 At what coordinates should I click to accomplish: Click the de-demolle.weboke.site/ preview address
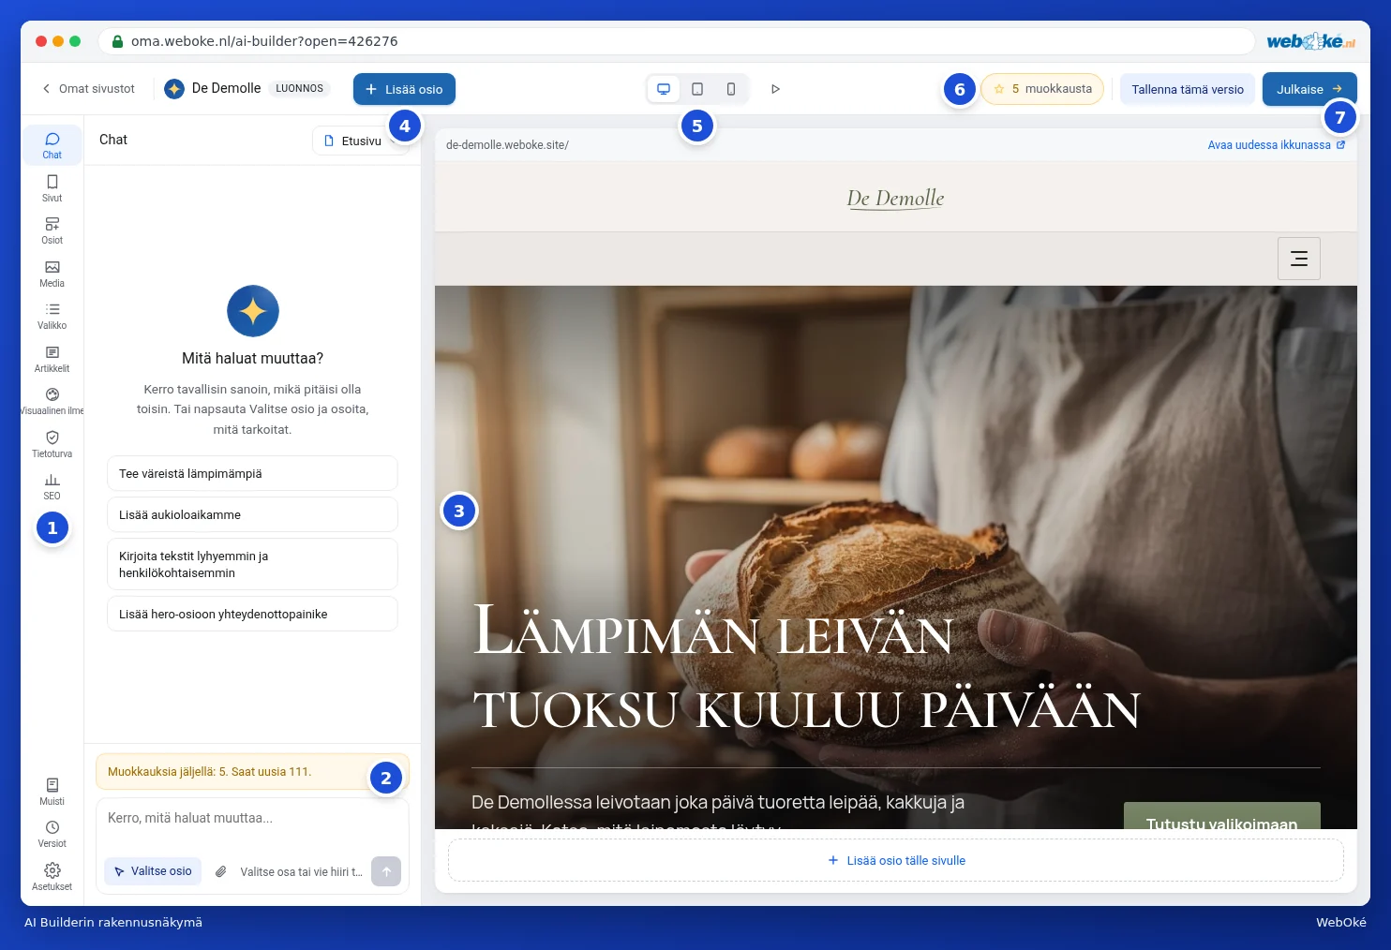pyautogui.click(x=507, y=145)
